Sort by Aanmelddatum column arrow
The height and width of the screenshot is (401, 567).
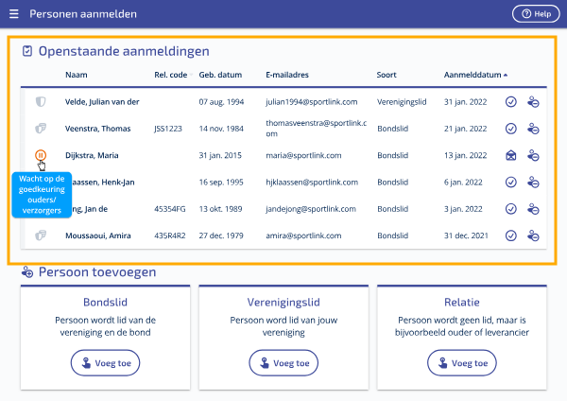[x=506, y=75]
